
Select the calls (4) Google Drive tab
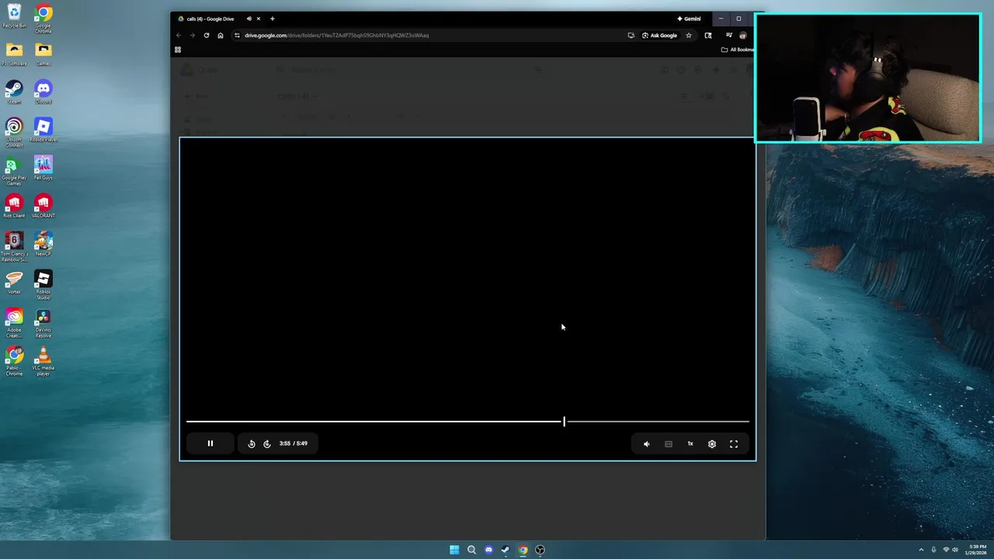[210, 19]
